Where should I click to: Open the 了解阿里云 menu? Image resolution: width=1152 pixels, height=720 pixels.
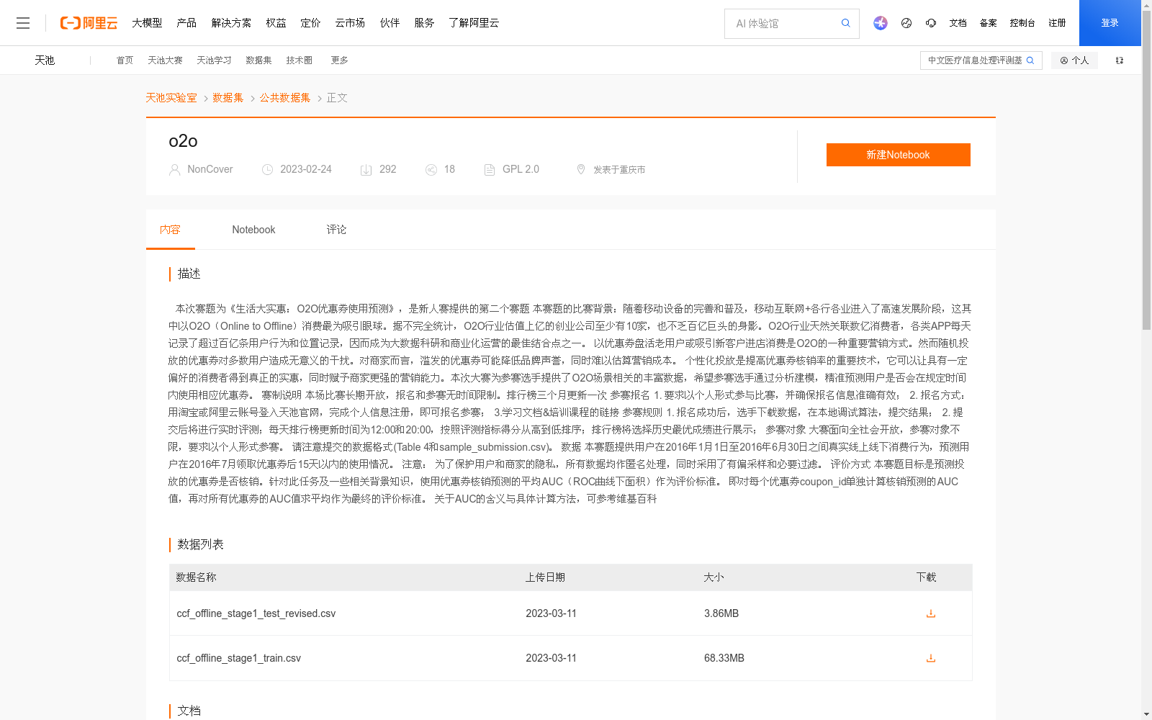pos(474,23)
